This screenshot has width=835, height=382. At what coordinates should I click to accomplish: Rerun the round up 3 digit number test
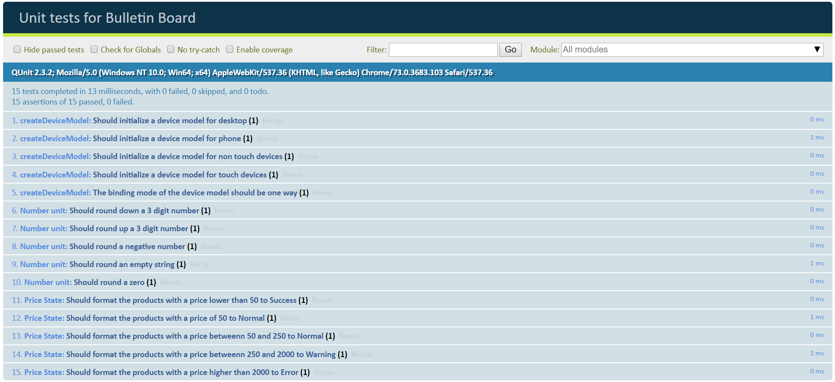click(x=214, y=229)
